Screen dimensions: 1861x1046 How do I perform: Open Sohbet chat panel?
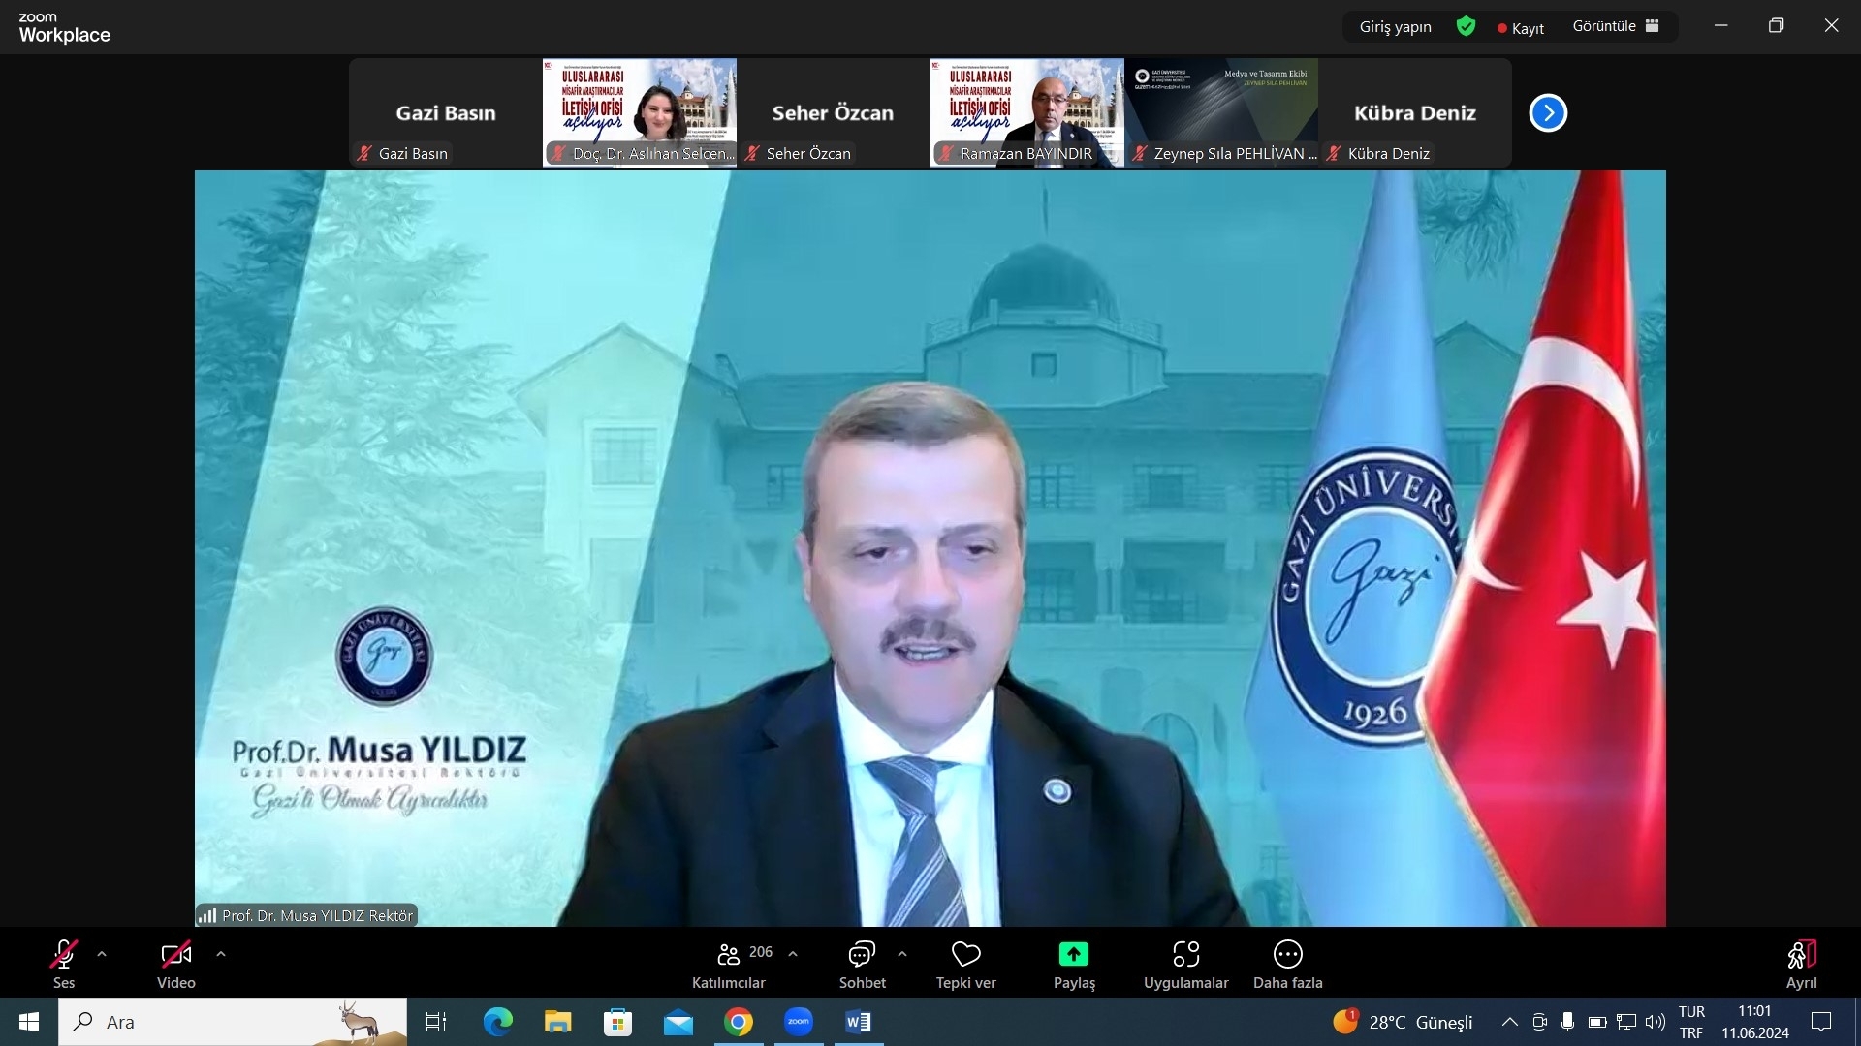863,965
